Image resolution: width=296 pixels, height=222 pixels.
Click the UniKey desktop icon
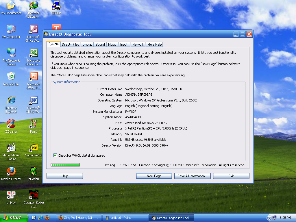(11, 195)
